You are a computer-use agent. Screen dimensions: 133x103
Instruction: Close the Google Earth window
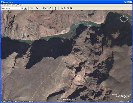coord(131,2)
